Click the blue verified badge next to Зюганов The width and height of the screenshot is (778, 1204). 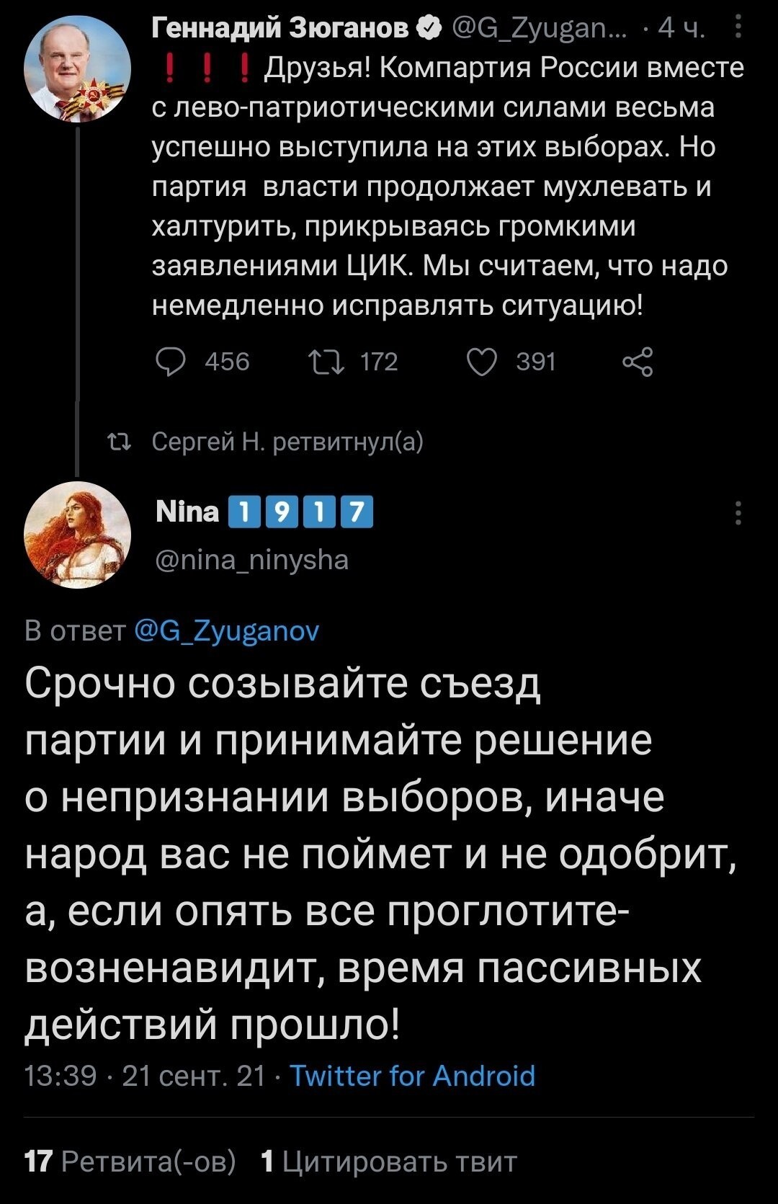point(429,28)
